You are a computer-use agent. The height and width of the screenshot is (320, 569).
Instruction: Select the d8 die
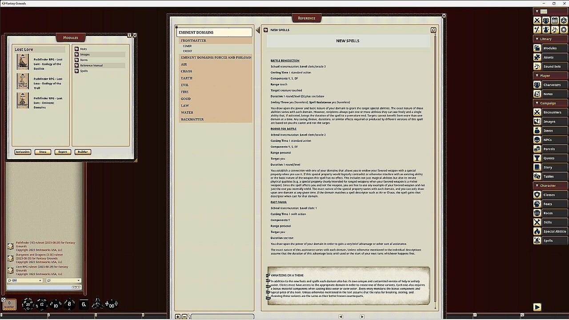point(69,304)
